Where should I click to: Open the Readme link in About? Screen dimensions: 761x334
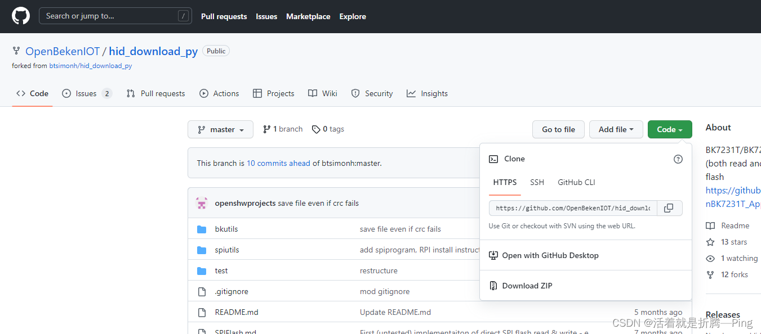pos(728,225)
